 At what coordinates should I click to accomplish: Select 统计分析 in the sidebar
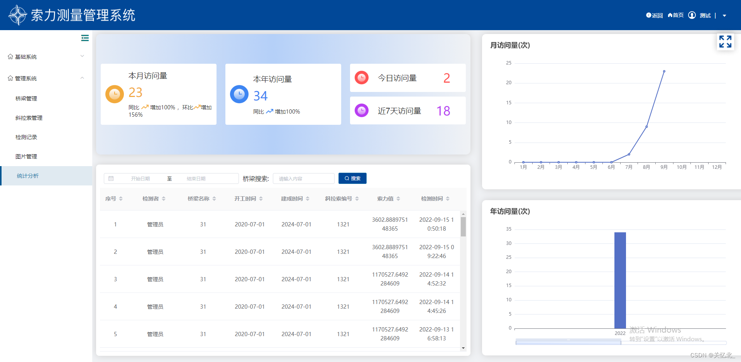27,176
